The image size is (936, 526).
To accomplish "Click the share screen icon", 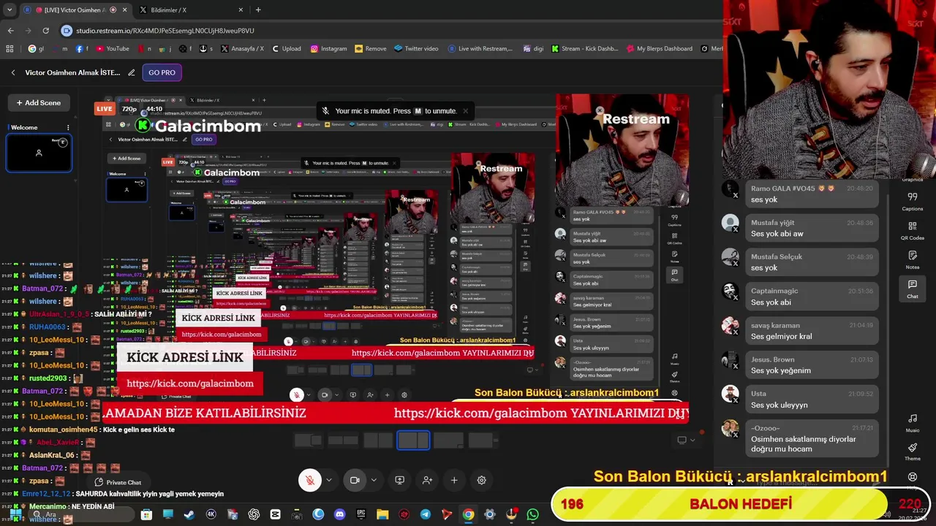I will pos(399,480).
